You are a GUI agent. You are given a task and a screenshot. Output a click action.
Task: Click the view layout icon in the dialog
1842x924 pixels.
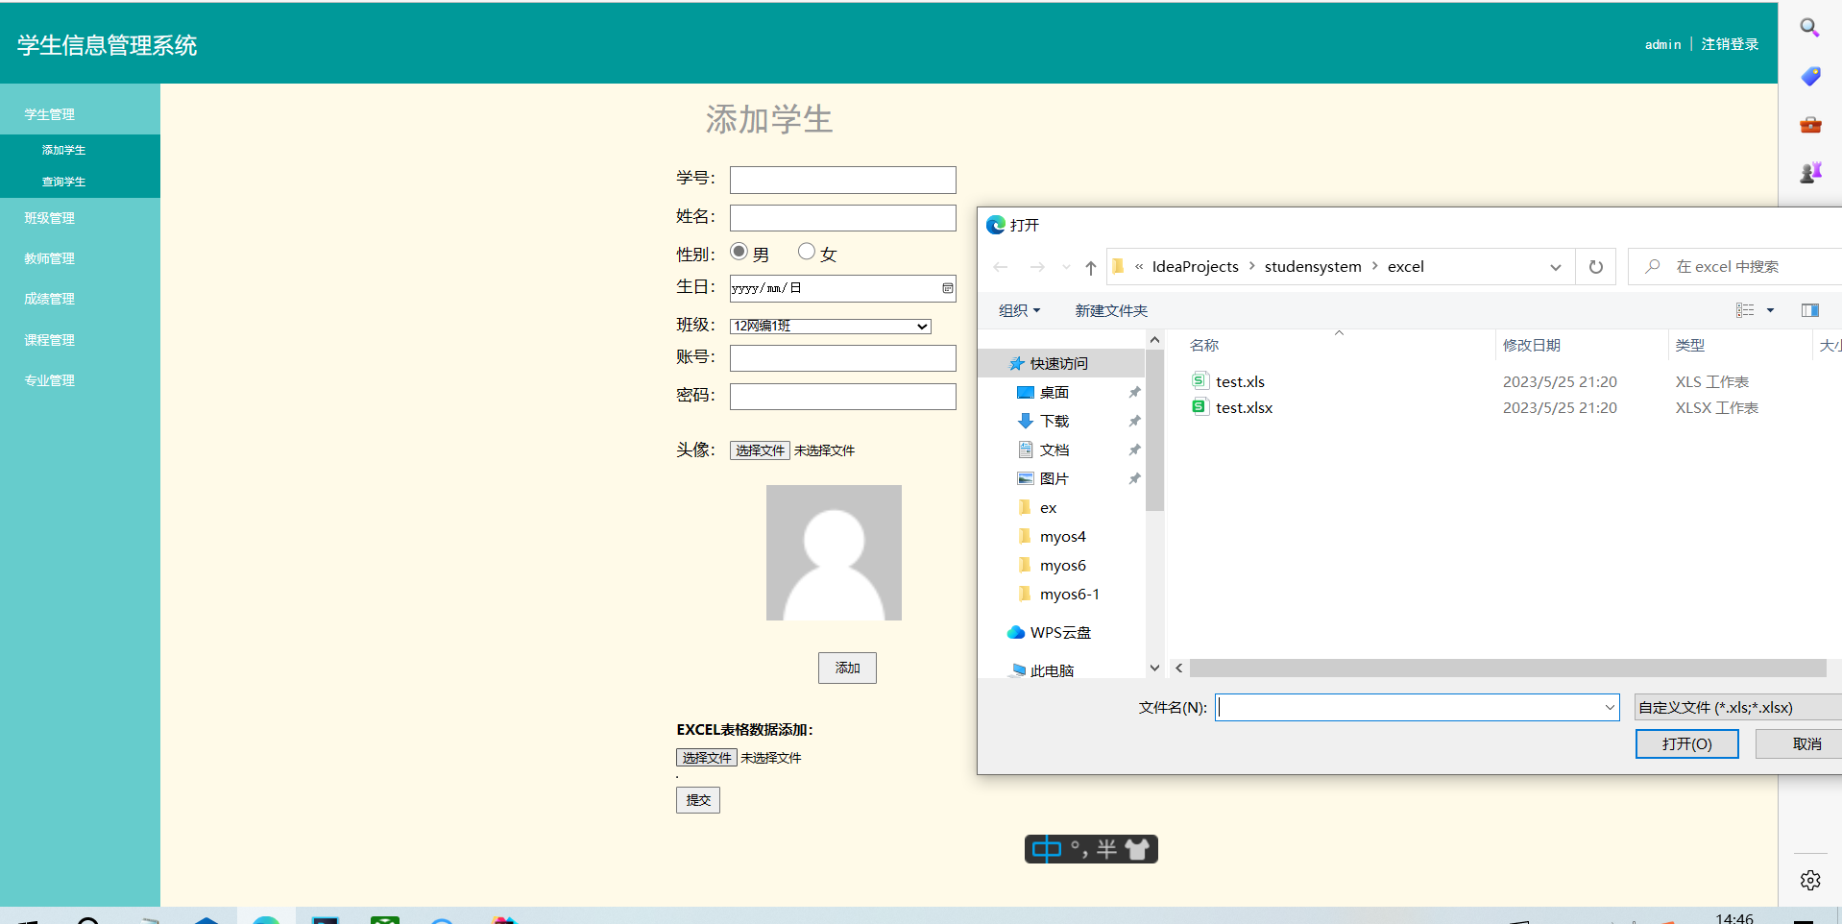pos(1745,310)
